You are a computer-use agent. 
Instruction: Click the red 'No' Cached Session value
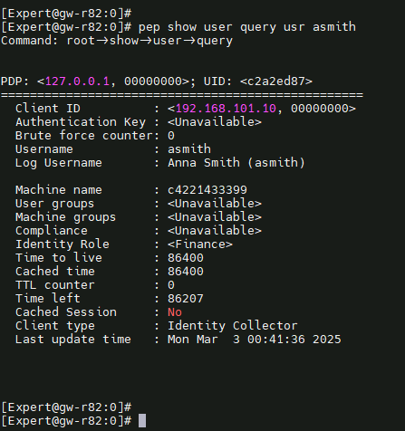[175, 312]
